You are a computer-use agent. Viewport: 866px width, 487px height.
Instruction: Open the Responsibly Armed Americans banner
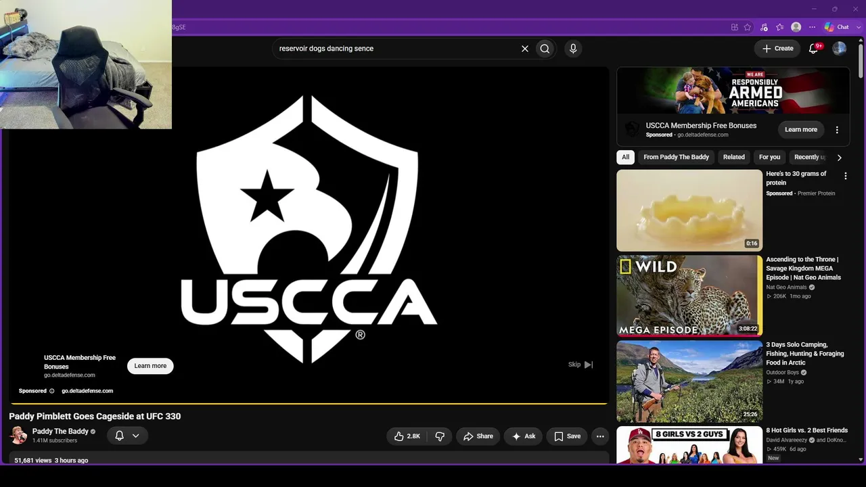point(733,91)
